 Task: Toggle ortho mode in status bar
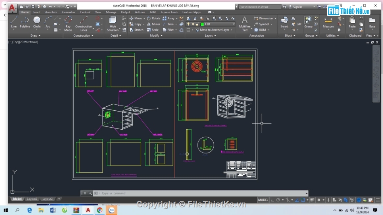coord(272,200)
